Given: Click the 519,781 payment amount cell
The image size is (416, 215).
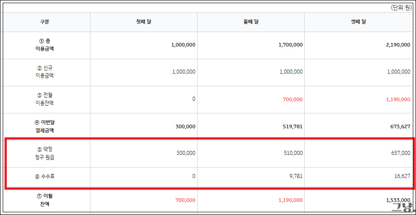Looking at the screenshot, I should (x=291, y=126).
